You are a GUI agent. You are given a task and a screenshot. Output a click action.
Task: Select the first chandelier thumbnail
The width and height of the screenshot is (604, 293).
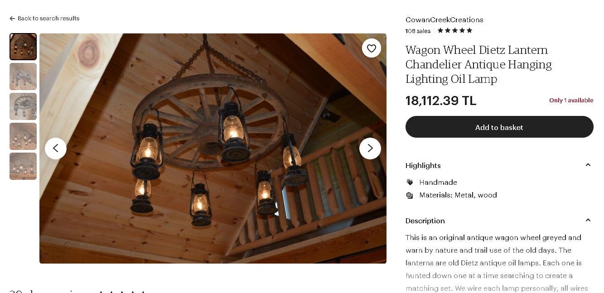[23, 47]
